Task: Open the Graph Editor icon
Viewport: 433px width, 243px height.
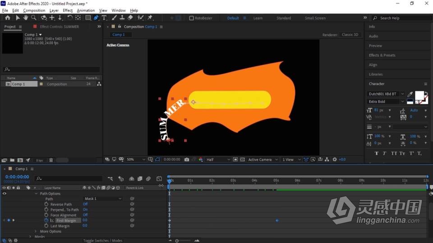Action: (159, 179)
